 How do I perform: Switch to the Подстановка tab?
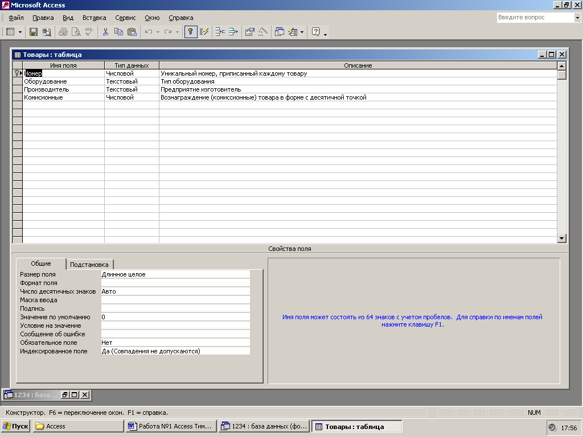click(x=89, y=265)
